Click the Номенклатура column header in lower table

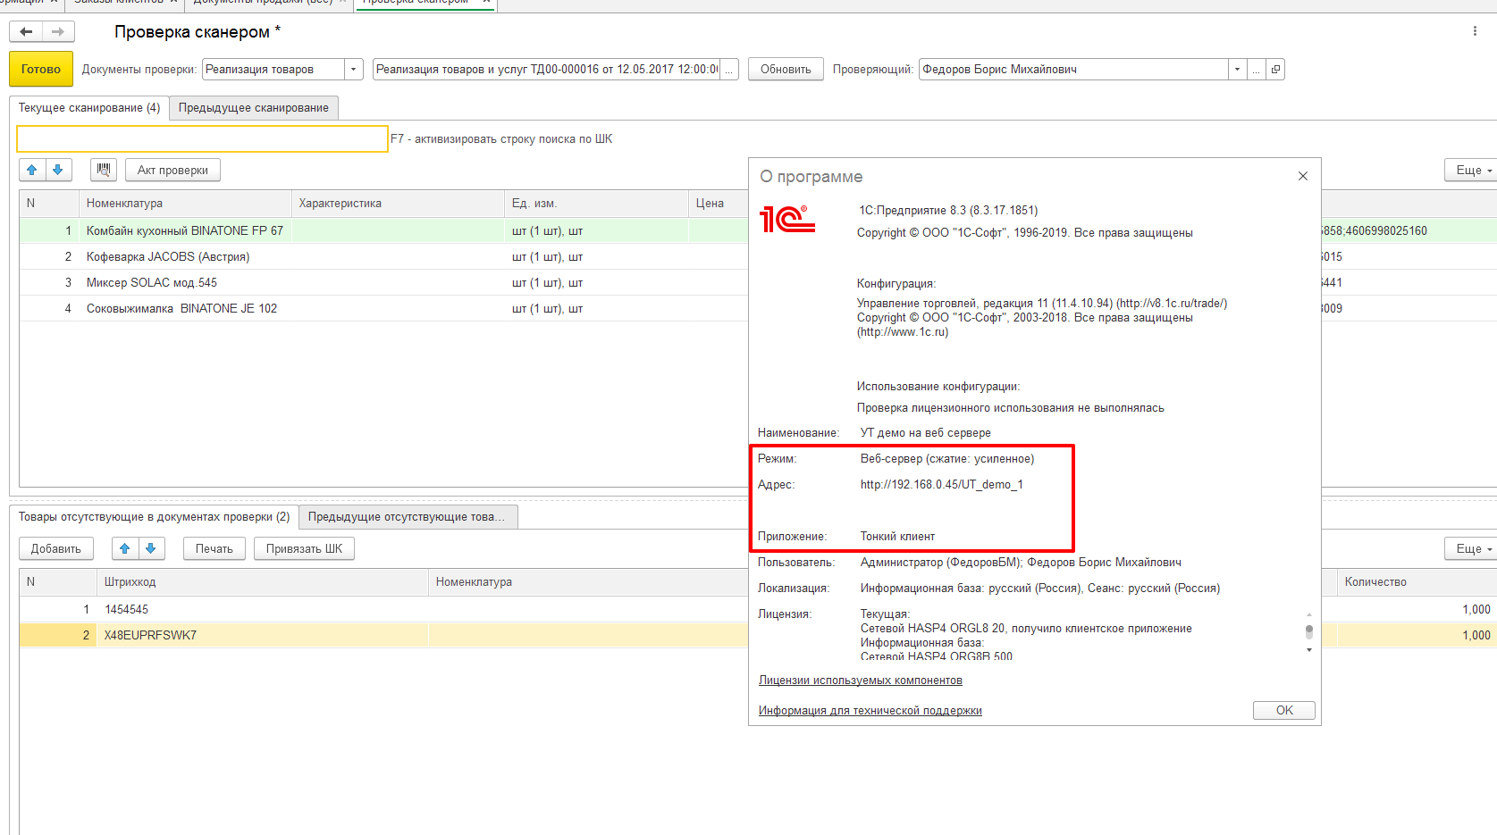pos(588,581)
